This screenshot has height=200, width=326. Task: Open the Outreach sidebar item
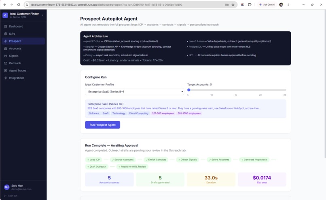tap(23, 63)
